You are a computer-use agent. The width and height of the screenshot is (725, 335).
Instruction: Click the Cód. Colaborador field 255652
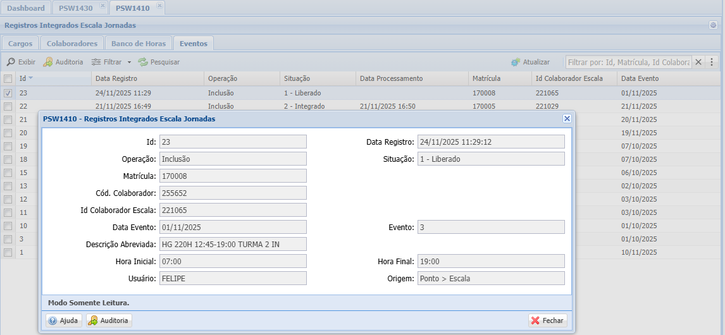(233, 193)
